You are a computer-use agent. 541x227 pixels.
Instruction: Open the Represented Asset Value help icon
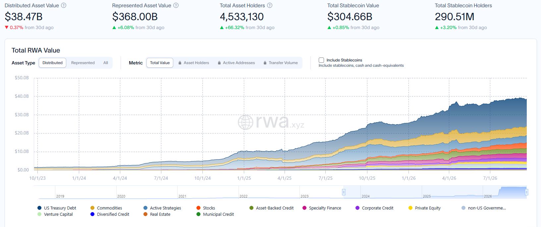(176, 5)
